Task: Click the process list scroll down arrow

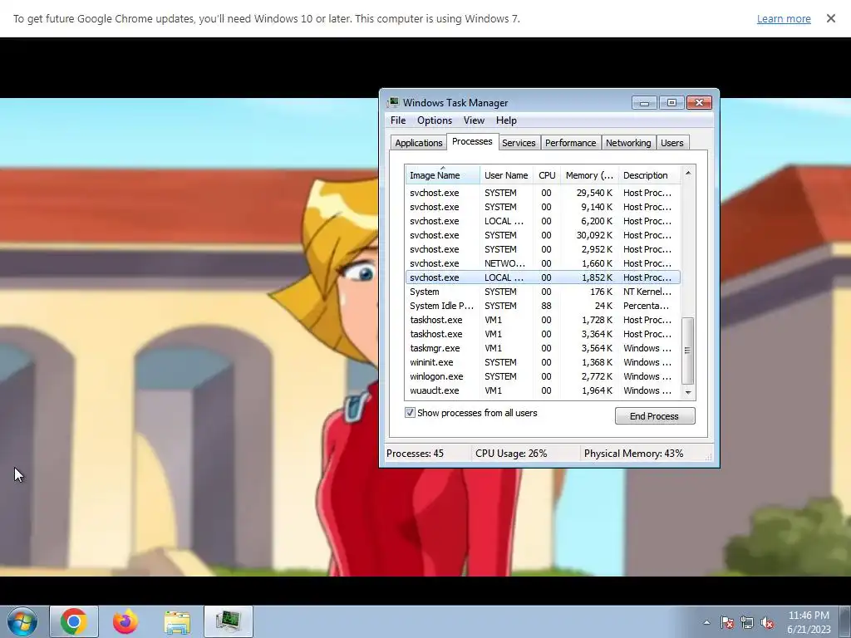Action: tap(687, 392)
